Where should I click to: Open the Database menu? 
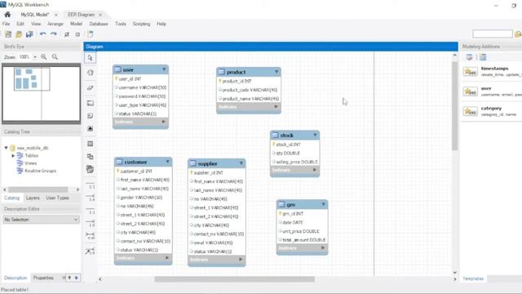click(x=99, y=24)
